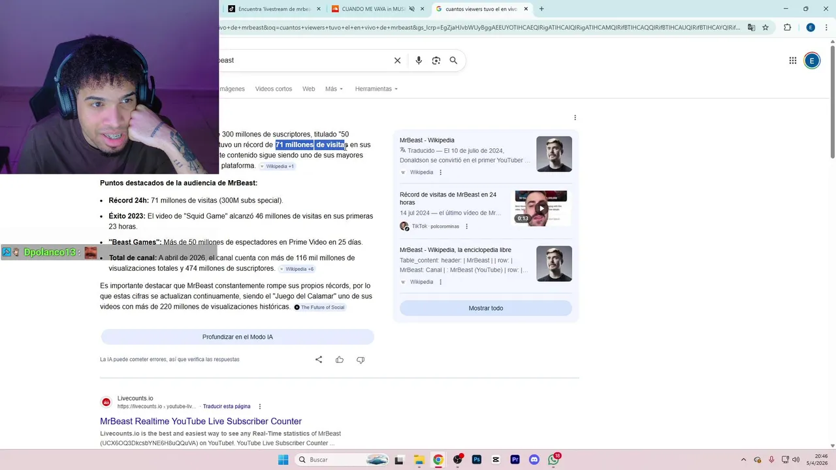
Task: Open Premiere Pro from the taskbar
Action: pos(515,460)
